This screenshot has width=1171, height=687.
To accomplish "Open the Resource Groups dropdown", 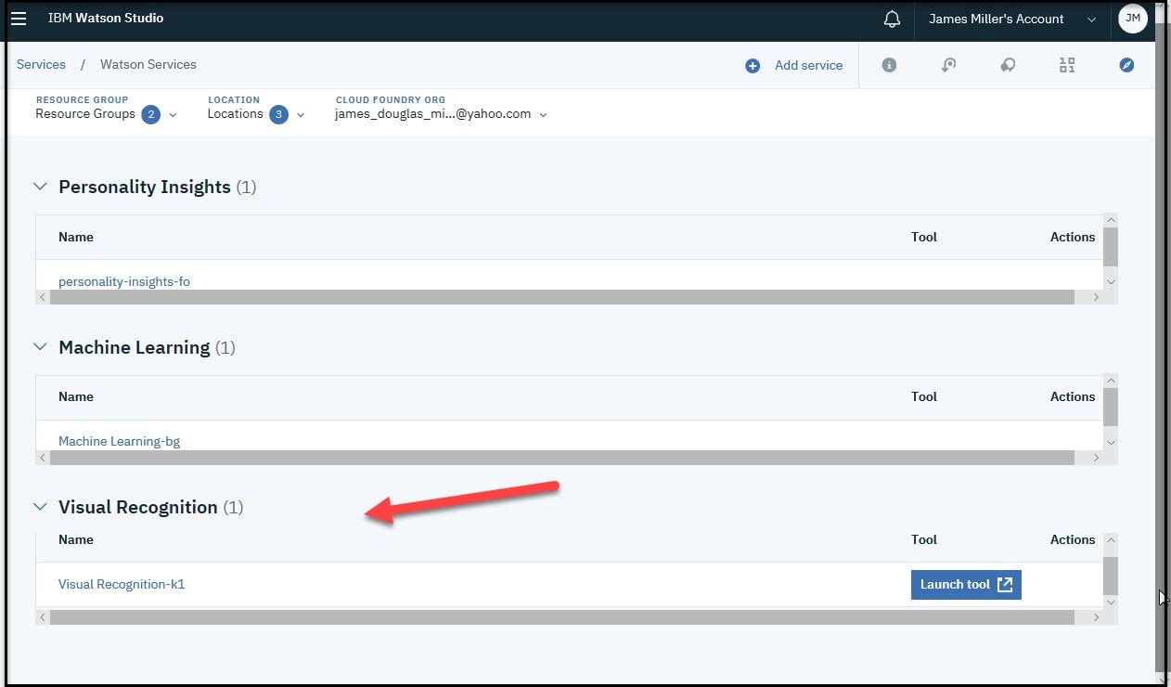I will [106, 114].
